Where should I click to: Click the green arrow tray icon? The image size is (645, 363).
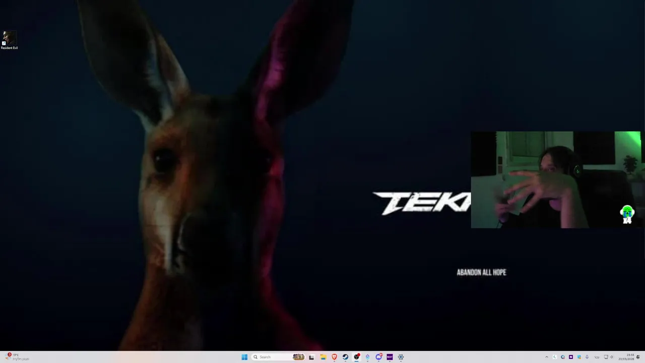555,357
